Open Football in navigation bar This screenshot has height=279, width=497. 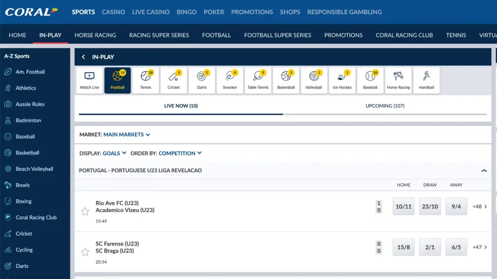(216, 35)
